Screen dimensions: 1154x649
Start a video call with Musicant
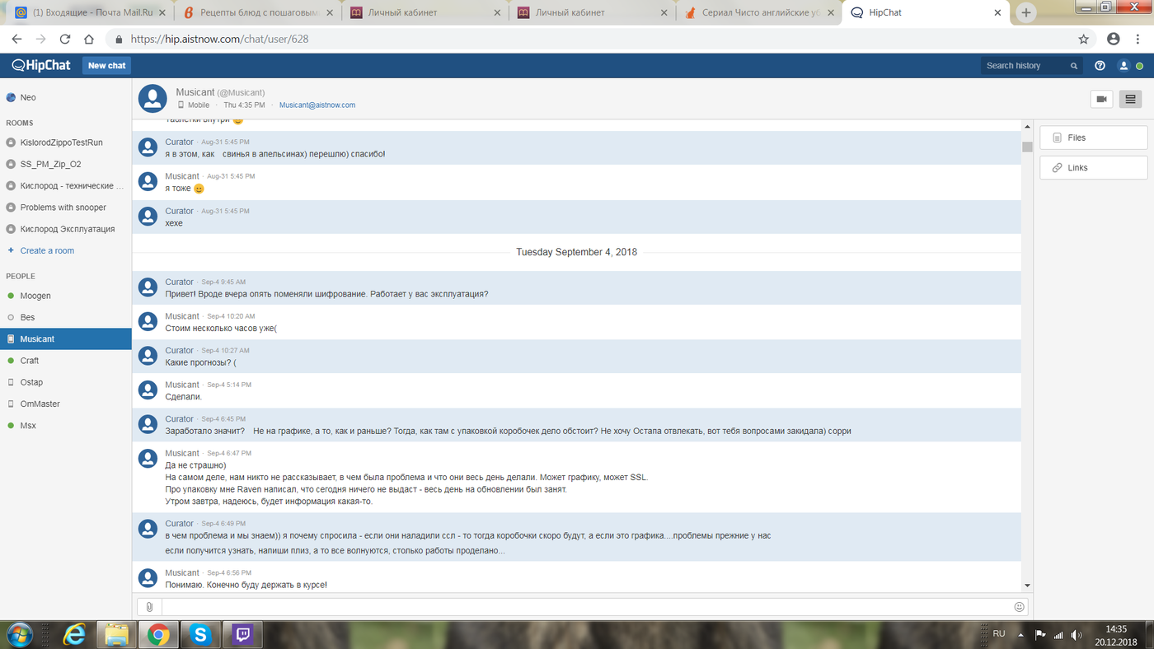1101,99
